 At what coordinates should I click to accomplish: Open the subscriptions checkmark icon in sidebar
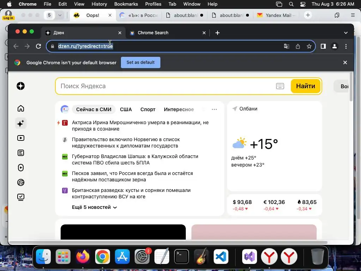21,197
